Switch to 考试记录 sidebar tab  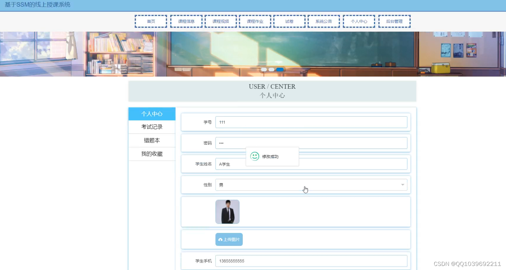pos(152,127)
